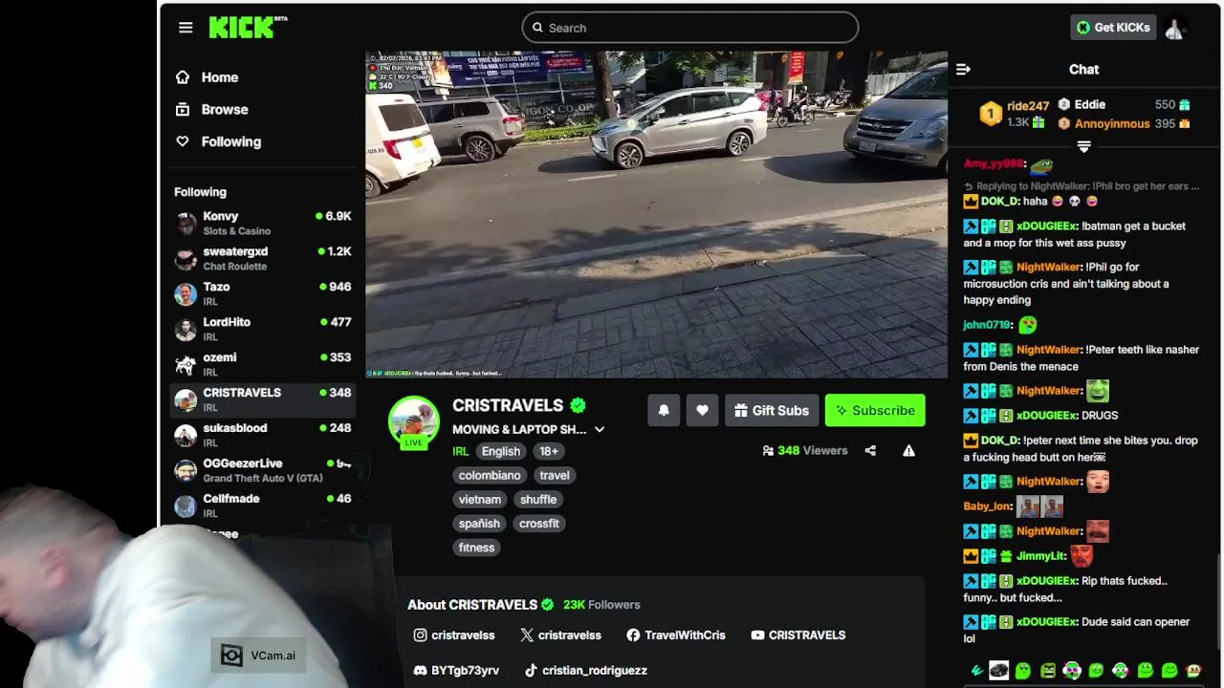This screenshot has width=1224, height=688.
Task: Click the report warning triangle icon
Action: 908,451
